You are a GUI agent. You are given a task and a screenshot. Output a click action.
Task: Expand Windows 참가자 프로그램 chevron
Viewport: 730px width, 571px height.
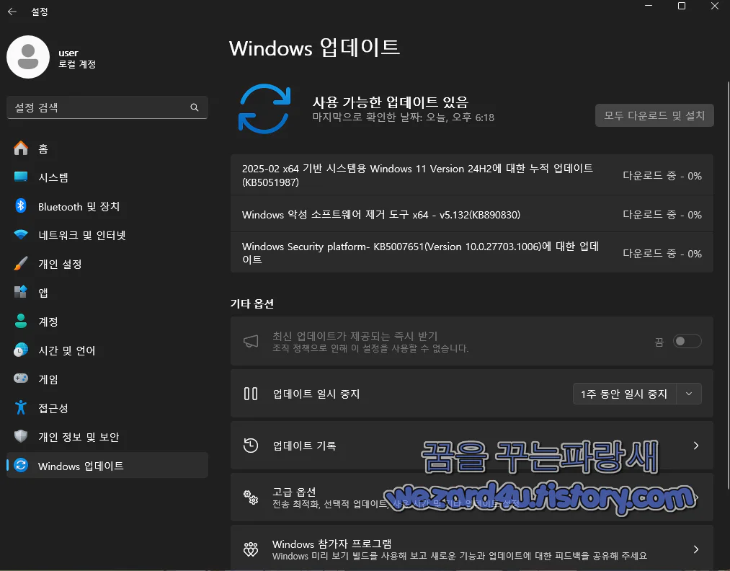click(696, 549)
